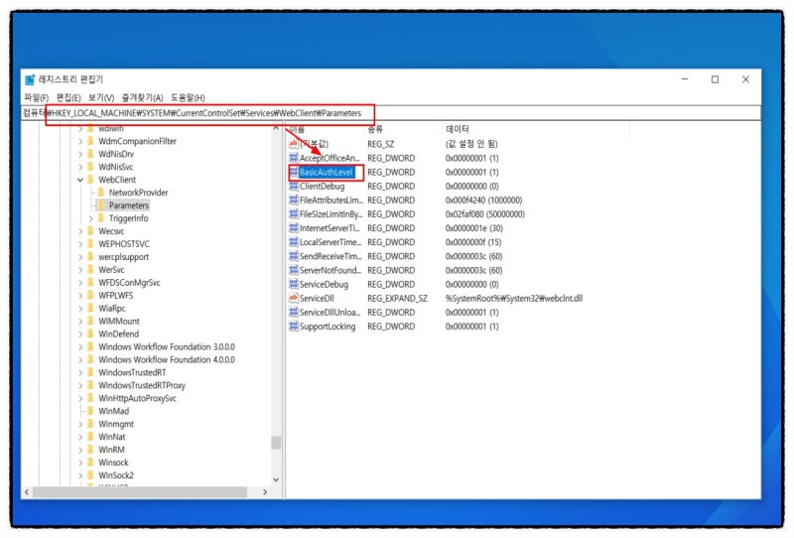Image resolution: width=794 pixels, height=538 pixels.
Task: Click the InternetServerTi.. value icon
Action: 294,228
